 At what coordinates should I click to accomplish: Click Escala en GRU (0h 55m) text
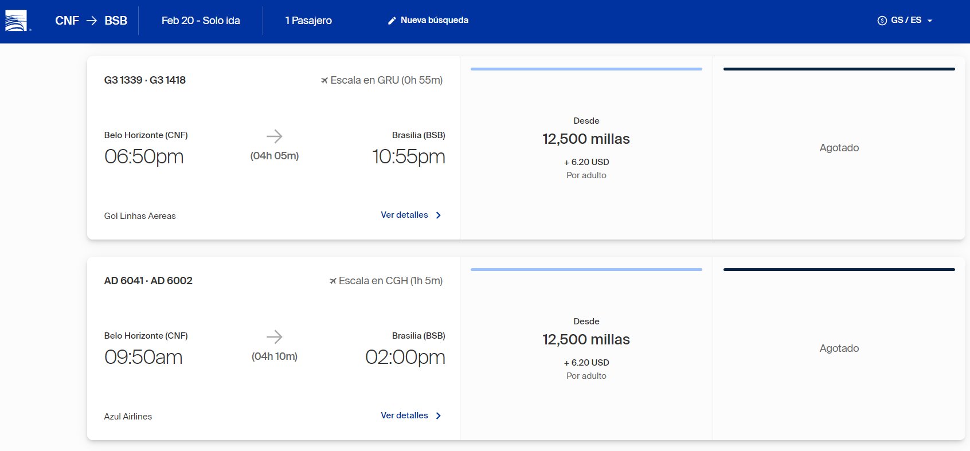point(386,80)
